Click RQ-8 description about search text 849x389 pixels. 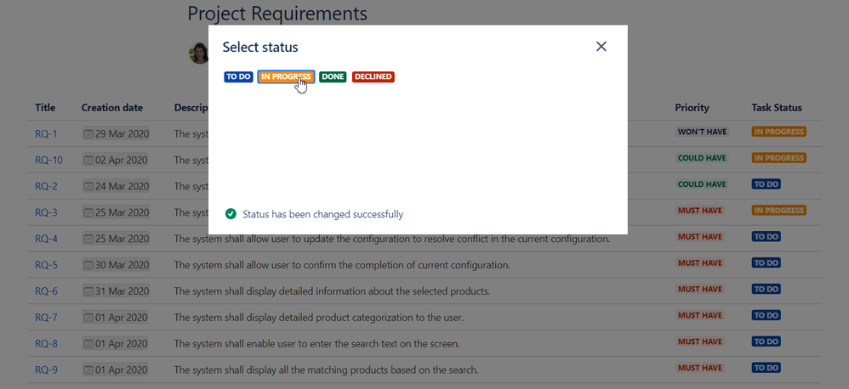pos(316,344)
